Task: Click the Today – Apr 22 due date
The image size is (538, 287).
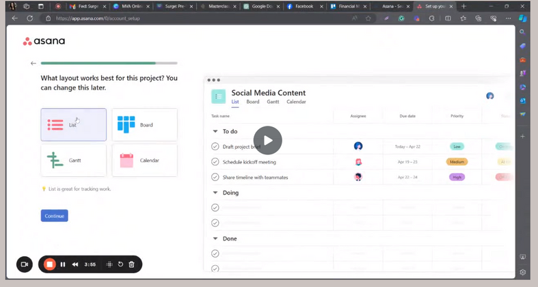Action: tap(407, 146)
